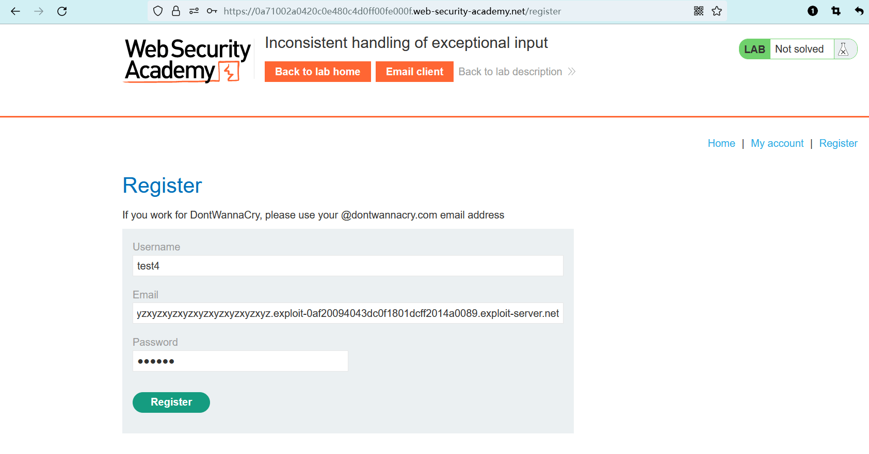Viewport: 869px width, 454px height.
Task: Open the permissions icon in the address bar
Action: [194, 11]
